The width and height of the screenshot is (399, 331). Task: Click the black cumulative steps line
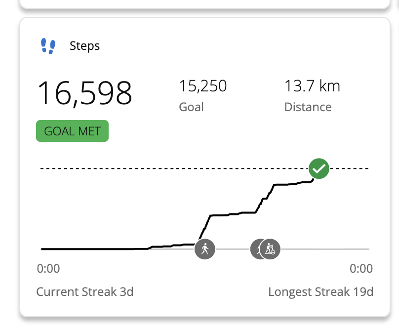232,214
